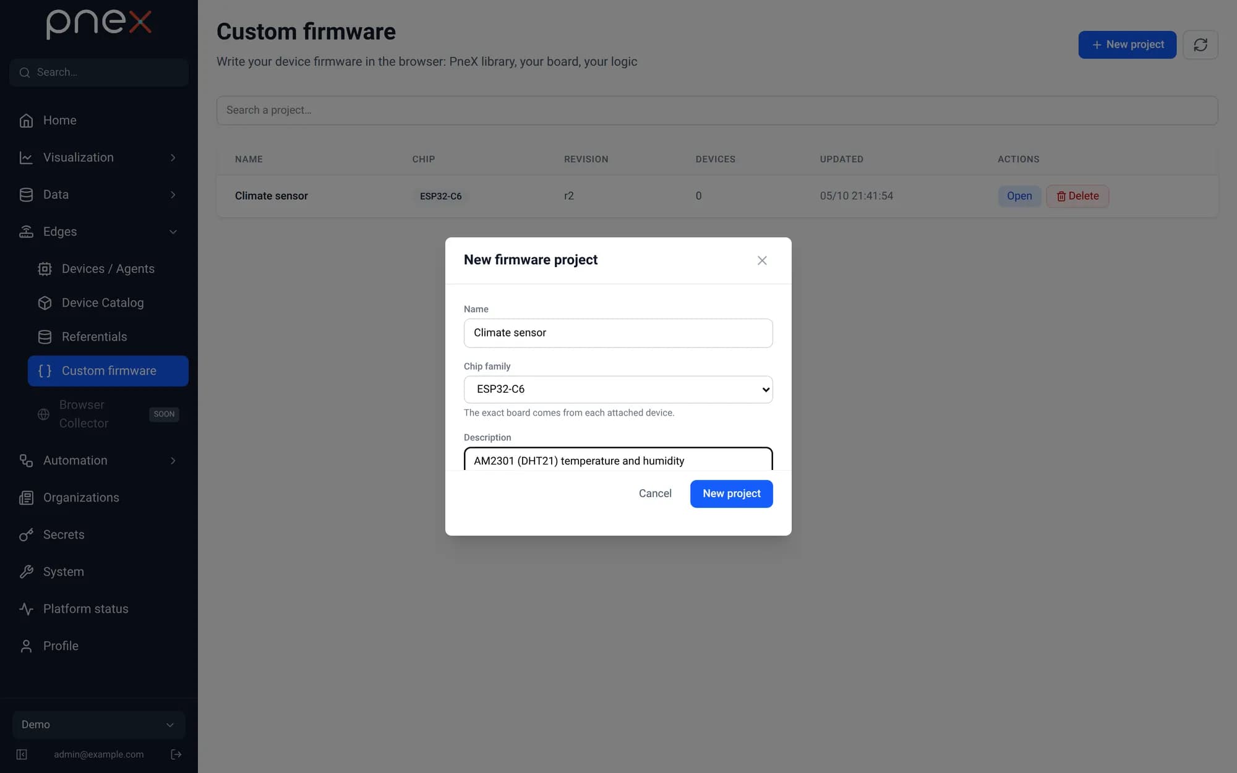1237x773 pixels.
Task: Click the Referentials database icon
Action: pyautogui.click(x=45, y=337)
